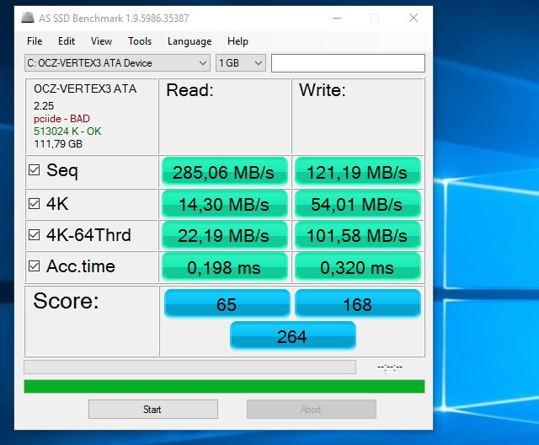The height and width of the screenshot is (445, 539).
Task: Open the Help menu
Action: tap(237, 41)
